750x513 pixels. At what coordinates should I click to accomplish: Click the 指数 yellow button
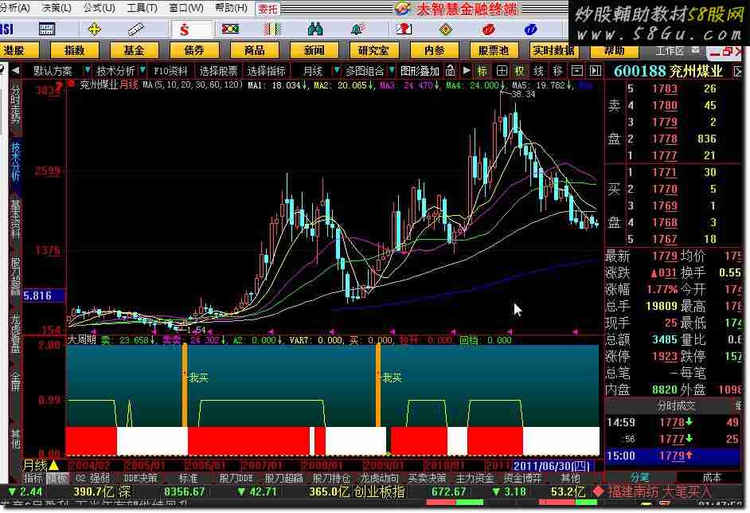(75, 50)
